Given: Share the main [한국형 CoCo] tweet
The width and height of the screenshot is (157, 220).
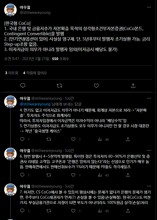Looking at the screenshot, I should 133,85.
